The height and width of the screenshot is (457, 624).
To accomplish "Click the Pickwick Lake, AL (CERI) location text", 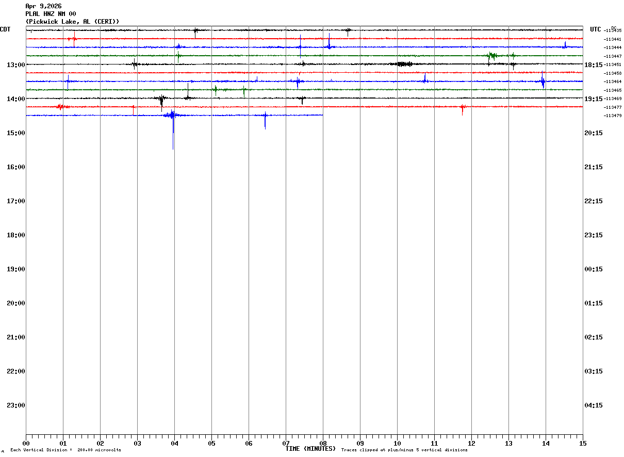I will (x=72, y=21).
